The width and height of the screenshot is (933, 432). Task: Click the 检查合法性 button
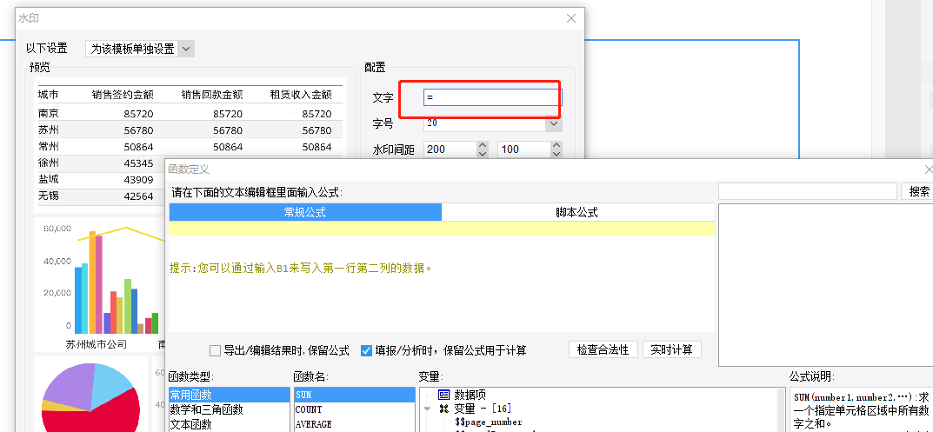point(603,349)
